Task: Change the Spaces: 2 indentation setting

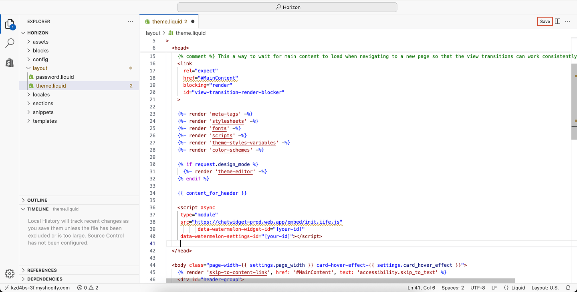Action: click(453, 288)
